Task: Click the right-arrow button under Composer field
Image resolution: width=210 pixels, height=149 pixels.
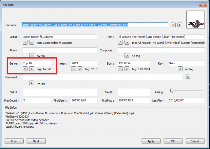Action: [x=127, y=55]
